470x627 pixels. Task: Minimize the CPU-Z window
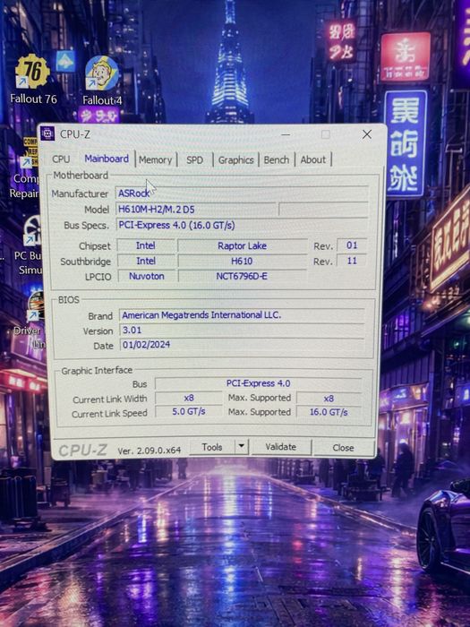[286, 134]
